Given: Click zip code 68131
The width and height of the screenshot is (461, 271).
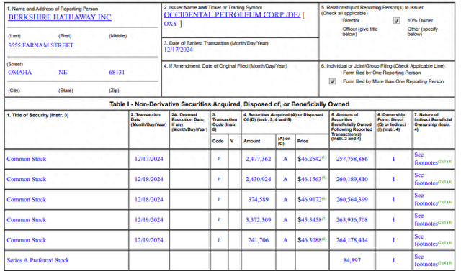Looking at the screenshot, I should click(117, 72).
